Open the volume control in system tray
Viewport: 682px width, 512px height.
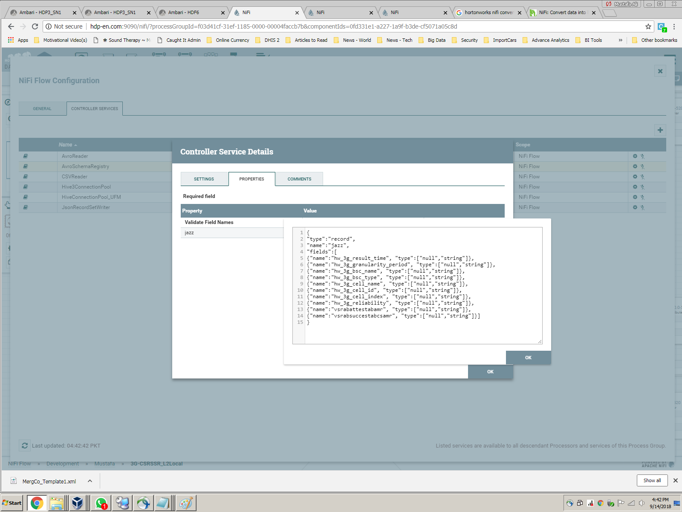642,503
